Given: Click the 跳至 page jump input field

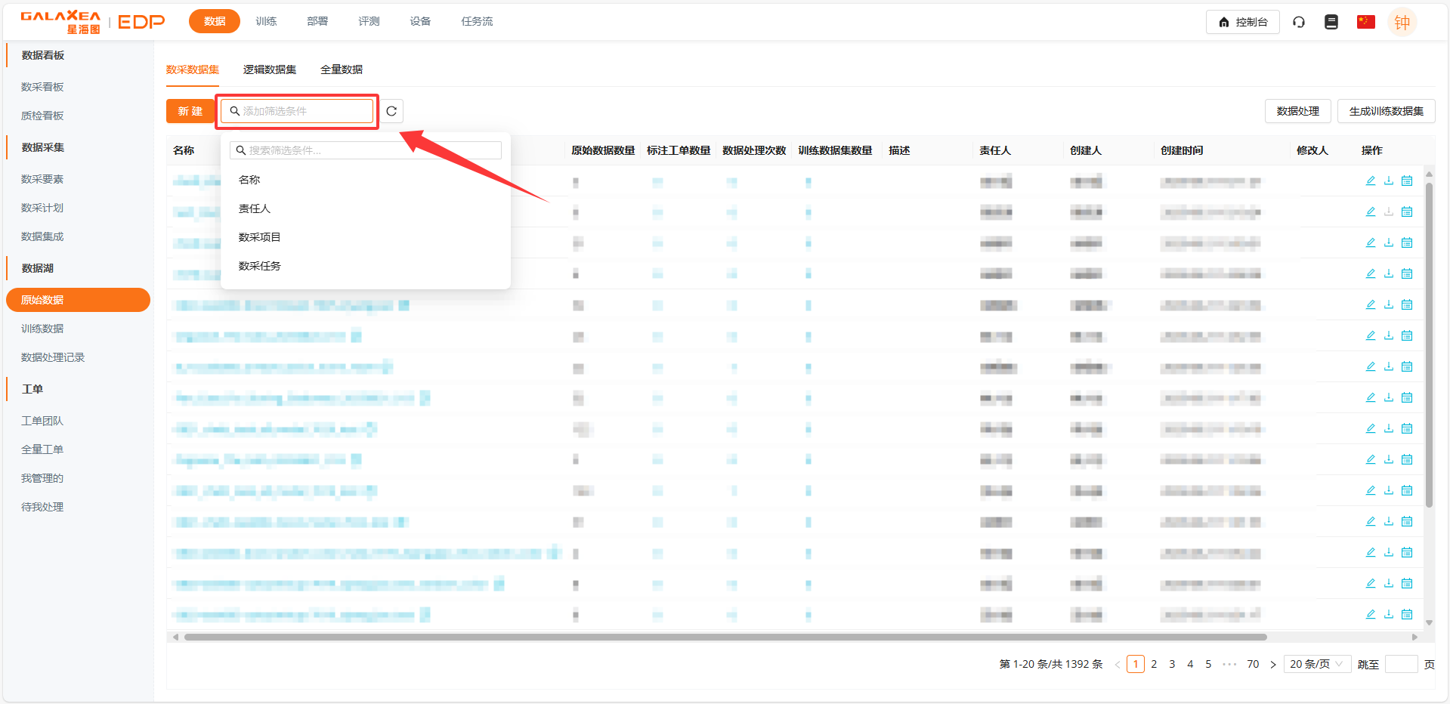Looking at the screenshot, I should pos(1402,664).
